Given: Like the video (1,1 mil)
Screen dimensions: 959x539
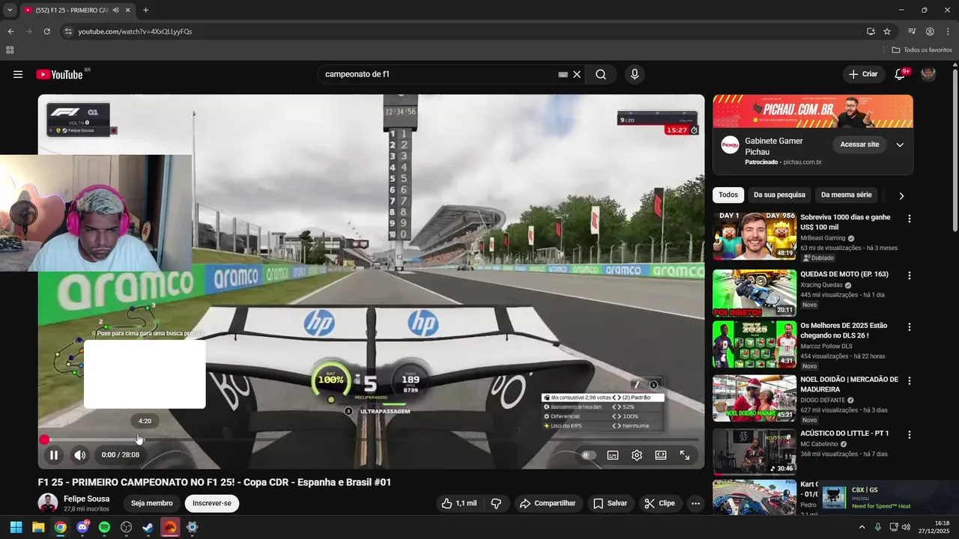Looking at the screenshot, I should [459, 503].
